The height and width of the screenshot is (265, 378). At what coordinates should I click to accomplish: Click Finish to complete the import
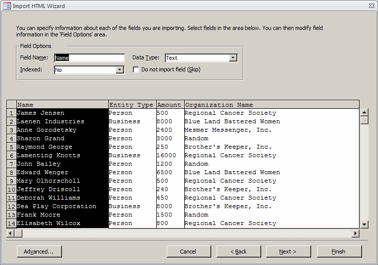tap(339, 252)
